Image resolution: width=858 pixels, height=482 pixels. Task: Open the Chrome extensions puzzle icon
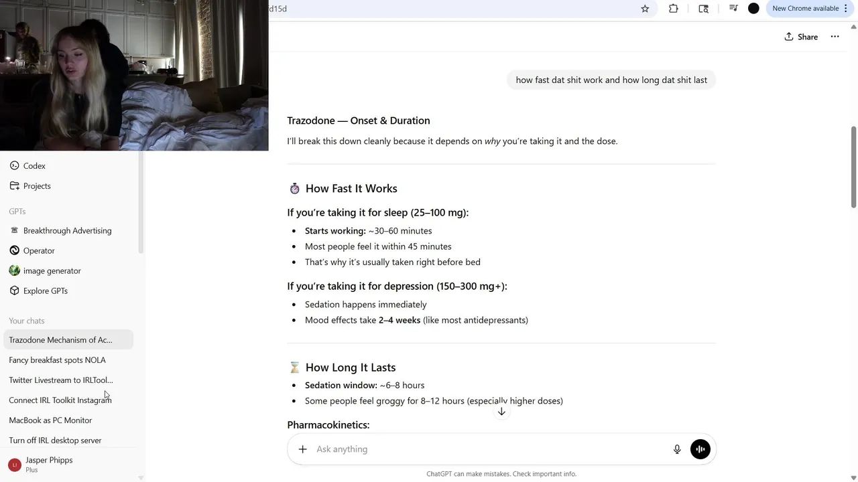click(673, 9)
